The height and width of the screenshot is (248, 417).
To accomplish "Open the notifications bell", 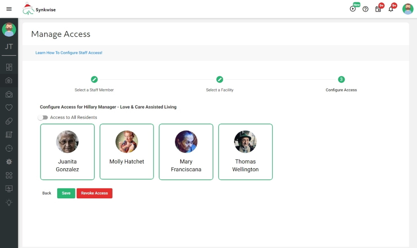I will 391,9.
